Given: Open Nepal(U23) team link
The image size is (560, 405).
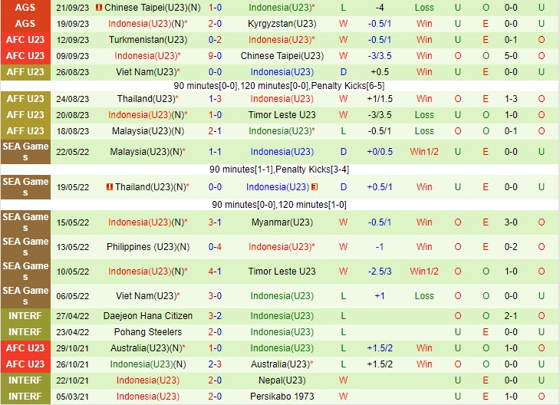Looking at the screenshot, I should coord(282,380).
